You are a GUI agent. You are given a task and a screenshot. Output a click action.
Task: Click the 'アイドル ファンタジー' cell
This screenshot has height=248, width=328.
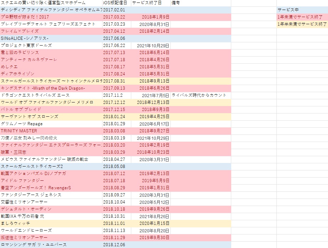pyautogui.click(x=51, y=181)
